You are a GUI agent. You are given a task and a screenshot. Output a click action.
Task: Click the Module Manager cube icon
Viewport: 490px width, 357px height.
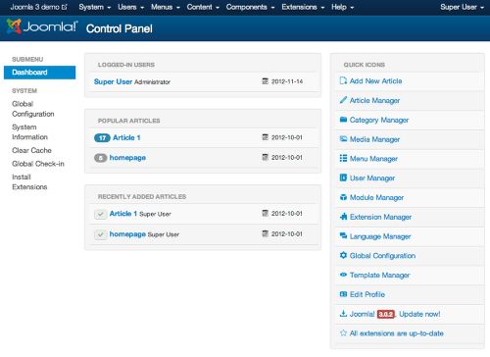click(343, 197)
